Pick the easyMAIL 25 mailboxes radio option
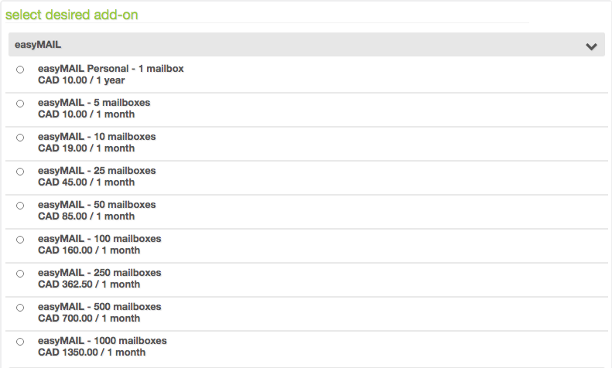The image size is (612, 368). (x=20, y=172)
